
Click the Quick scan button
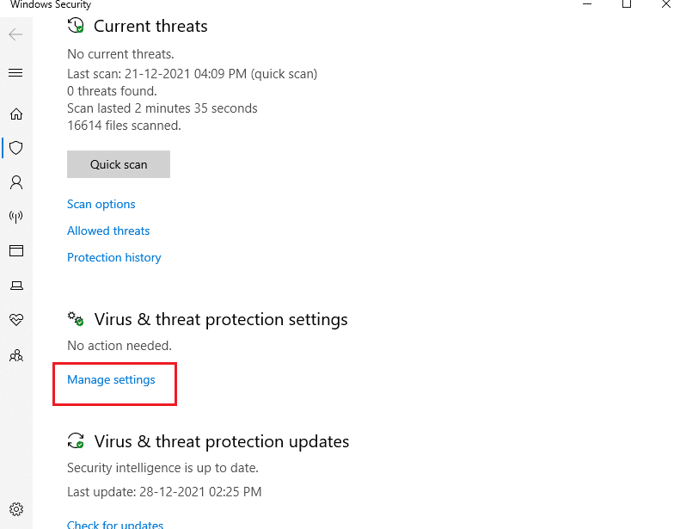coord(119,164)
